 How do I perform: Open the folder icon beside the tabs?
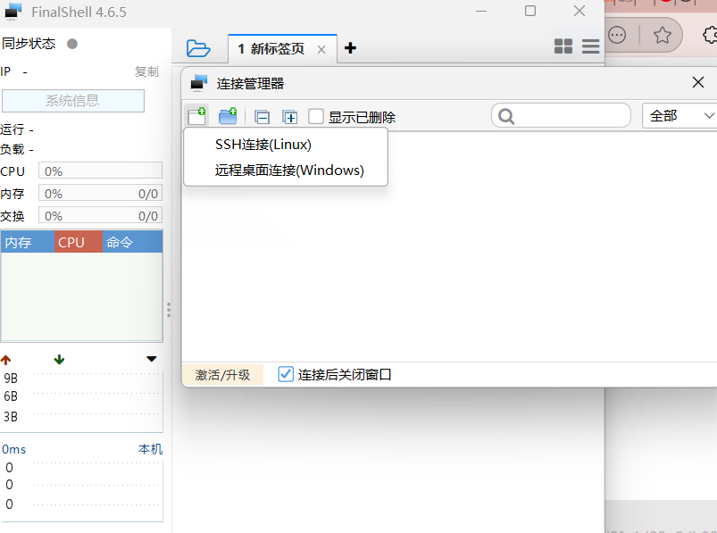coord(198,48)
